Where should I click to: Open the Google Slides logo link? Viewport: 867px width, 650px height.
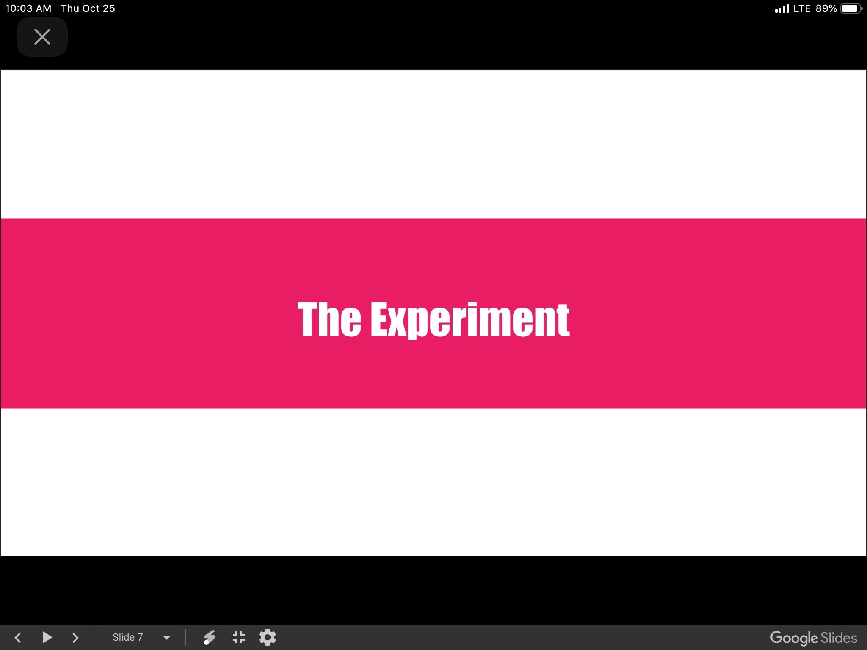click(813, 638)
